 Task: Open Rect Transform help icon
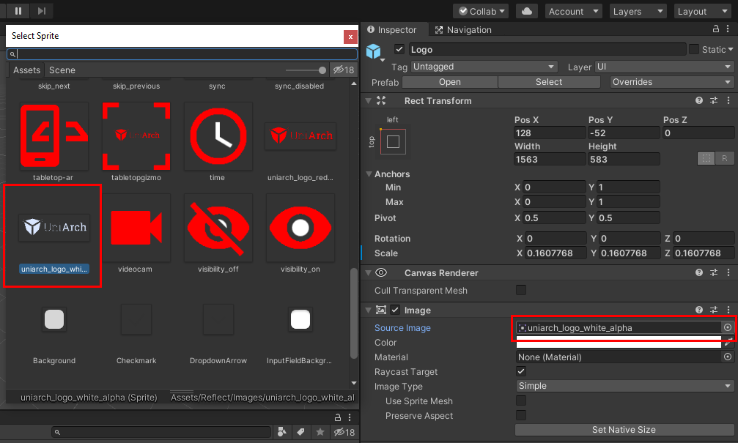(699, 100)
